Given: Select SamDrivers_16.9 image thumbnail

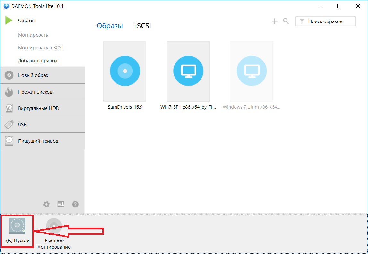Looking at the screenshot, I should coord(125,71).
